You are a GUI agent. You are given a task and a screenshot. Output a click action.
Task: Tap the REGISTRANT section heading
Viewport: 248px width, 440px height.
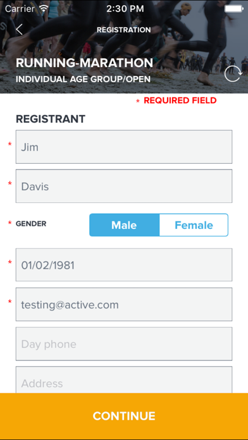pos(51,119)
